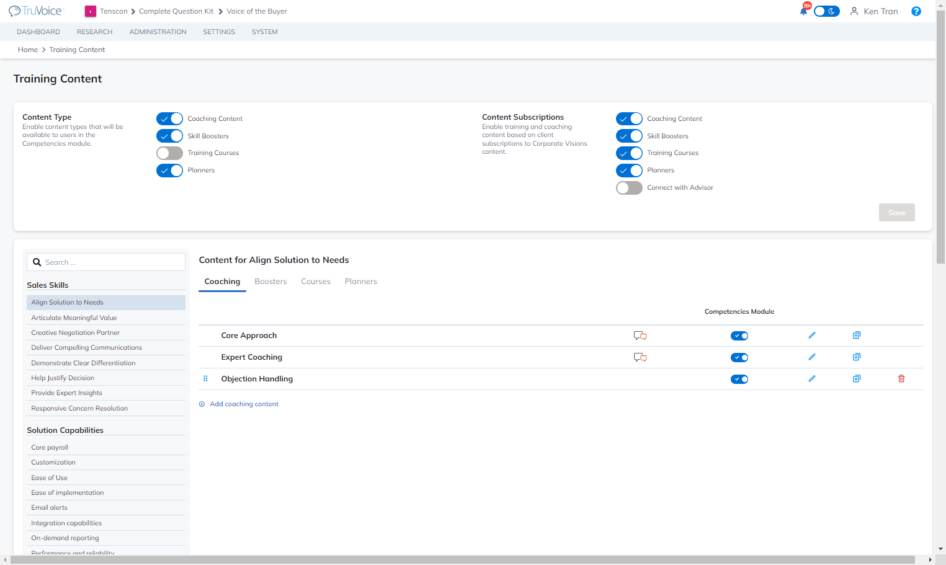Screen dimensions: 946x565
Task: Select Creative Negotiation Partner skill
Action: coord(106,333)
